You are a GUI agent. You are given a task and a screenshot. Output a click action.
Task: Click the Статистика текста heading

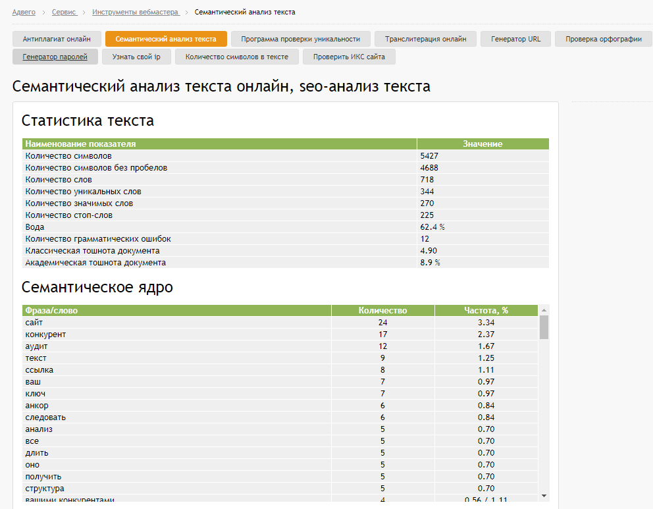click(x=88, y=121)
